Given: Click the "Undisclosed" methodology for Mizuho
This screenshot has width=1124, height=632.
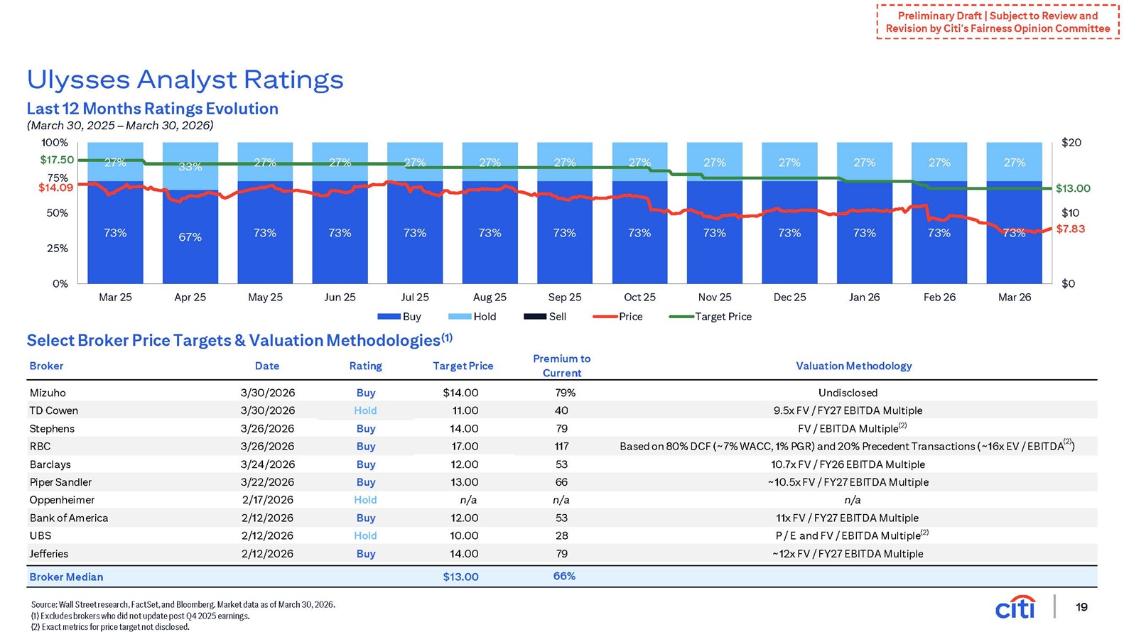Looking at the screenshot, I should coord(848,393).
